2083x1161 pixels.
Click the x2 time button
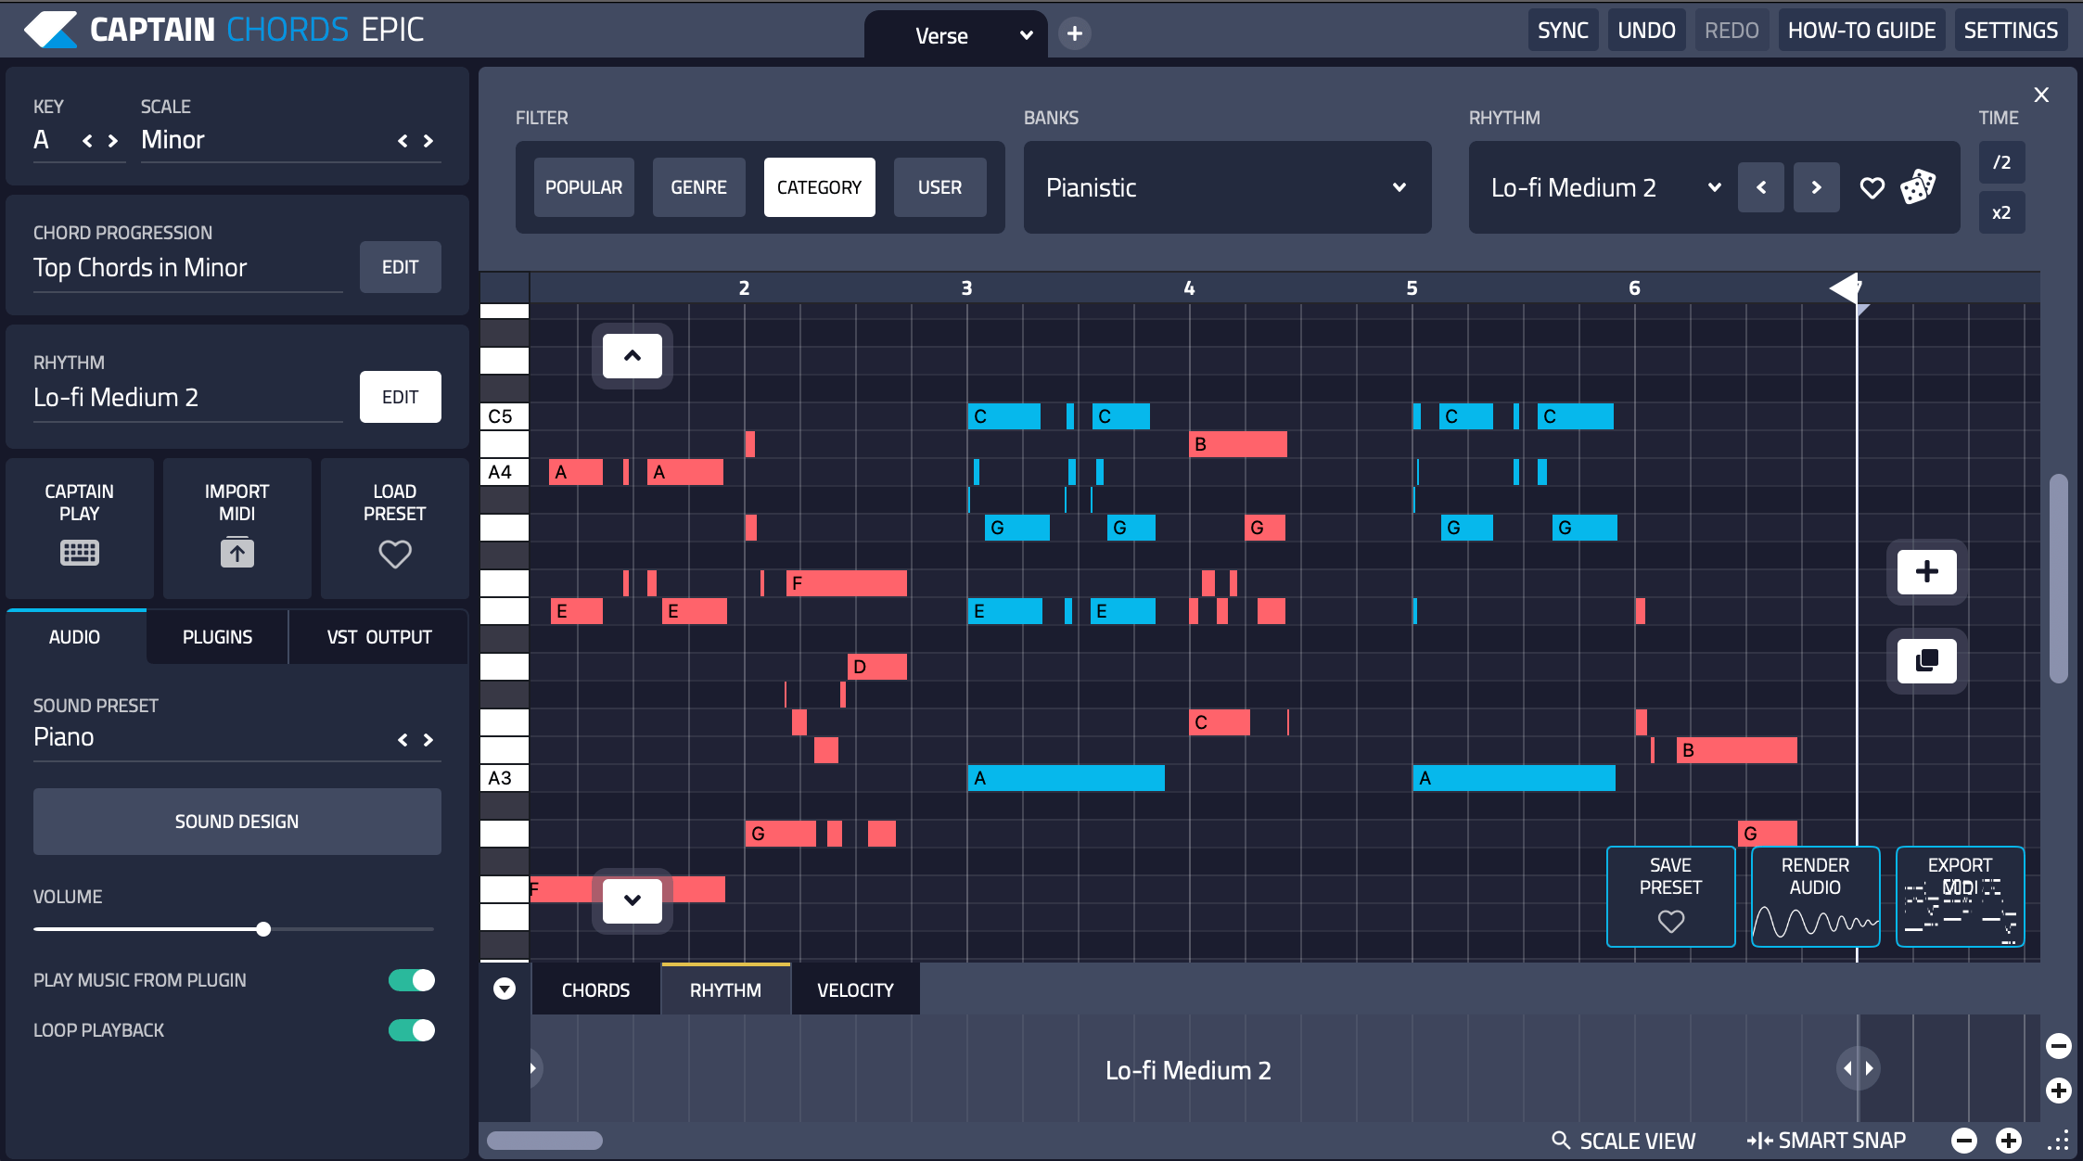point(2001,211)
